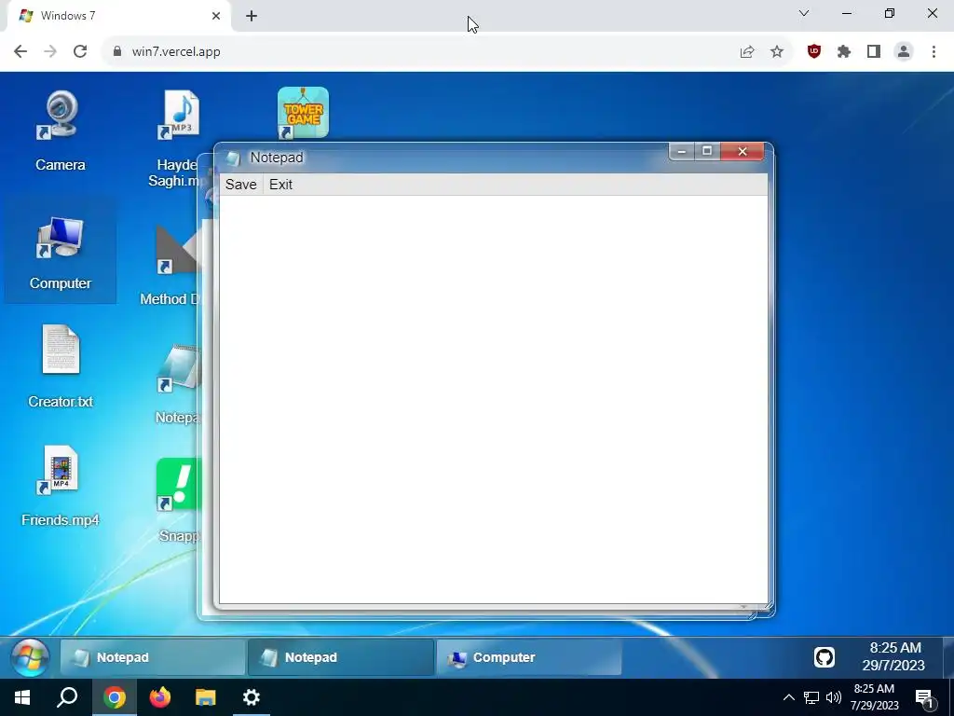Reload the win7.vercel.app page
This screenshot has height=716, width=954.
[x=80, y=52]
